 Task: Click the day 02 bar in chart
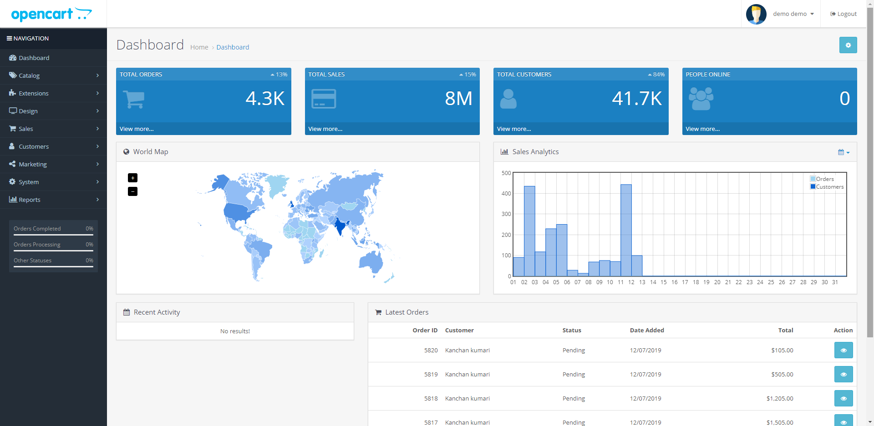click(529, 231)
